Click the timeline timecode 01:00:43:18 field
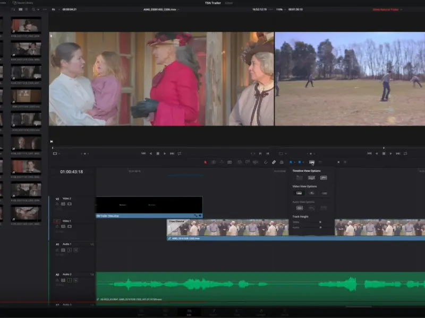This screenshot has height=318, width=425. 72,172
